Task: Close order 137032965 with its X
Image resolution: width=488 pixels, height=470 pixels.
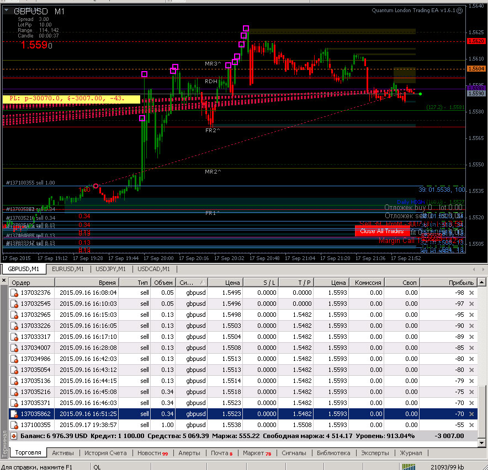Action: [x=471, y=315]
